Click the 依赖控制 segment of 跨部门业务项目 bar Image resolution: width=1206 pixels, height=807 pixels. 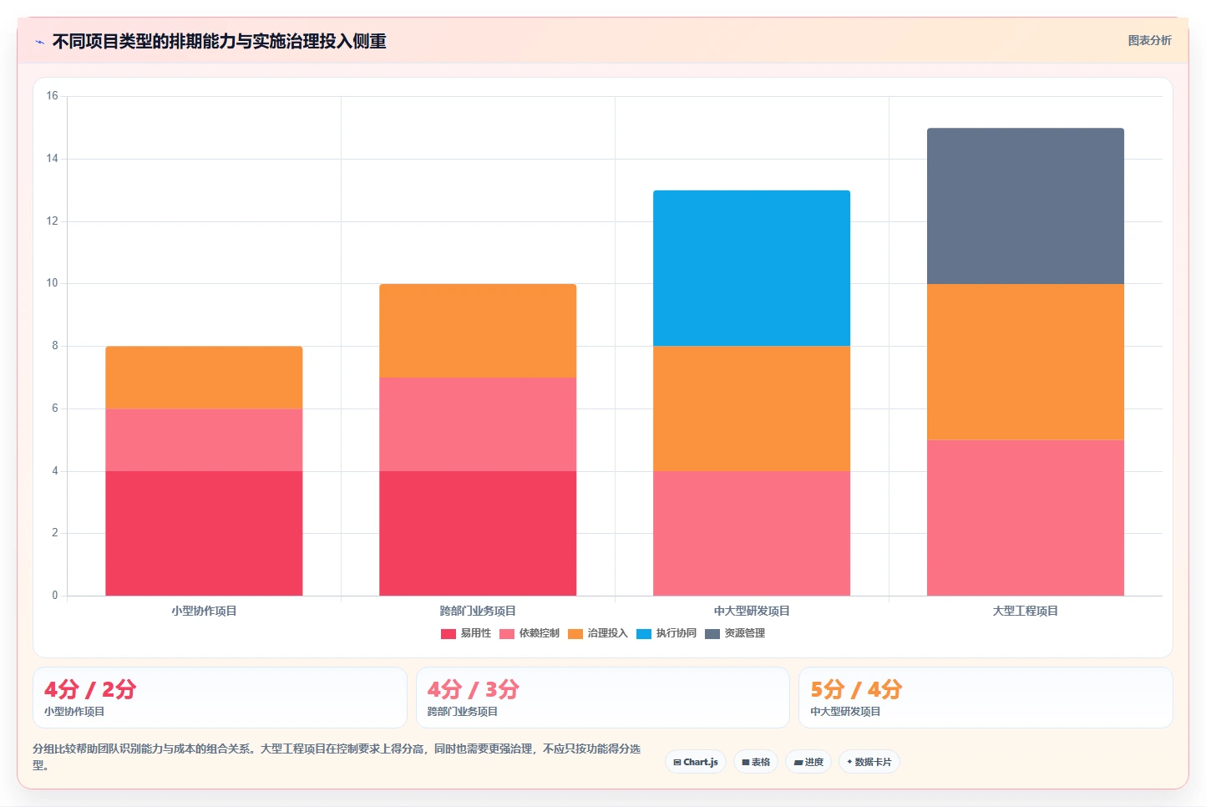(478, 424)
